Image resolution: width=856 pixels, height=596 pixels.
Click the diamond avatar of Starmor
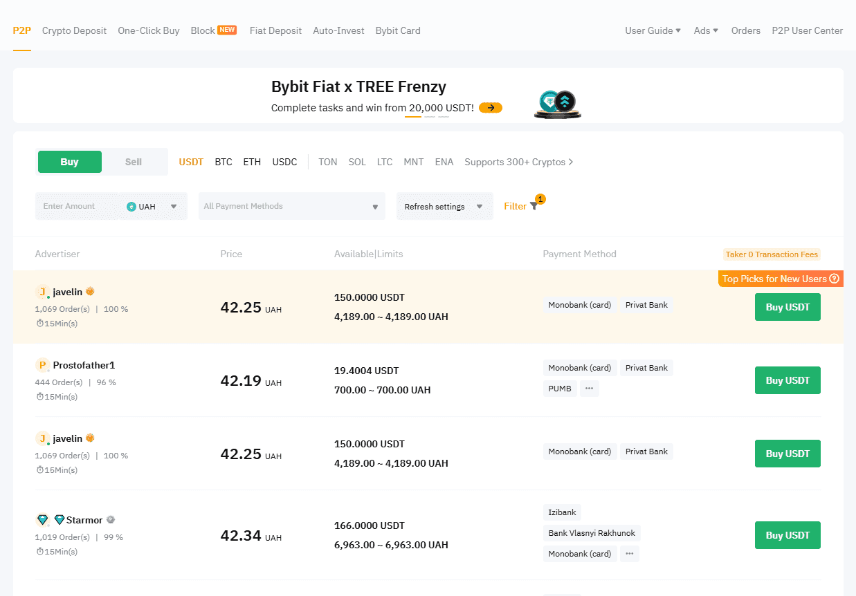(x=42, y=520)
